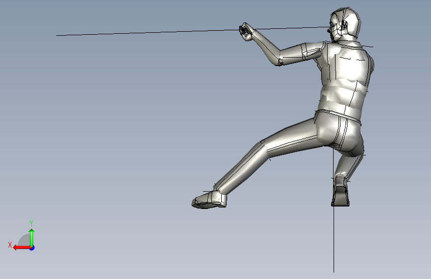The height and width of the screenshot is (279, 431).
Task: Select the figure's raised hand
Action: point(246,32)
